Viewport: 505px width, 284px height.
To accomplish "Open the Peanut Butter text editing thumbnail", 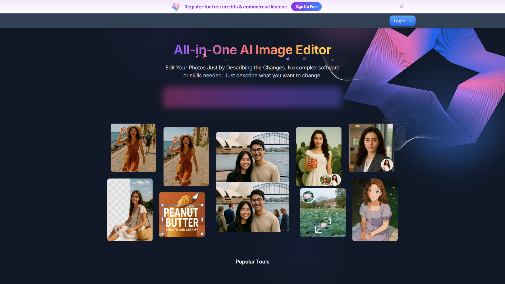I will pos(182,214).
